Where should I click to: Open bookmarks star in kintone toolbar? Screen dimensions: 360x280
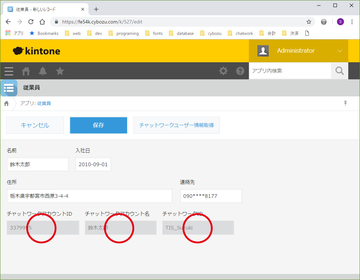(x=60, y=71)
